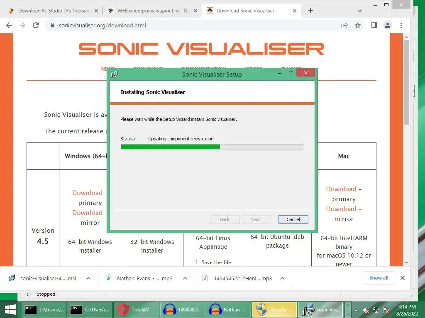The width and height of the screenshot is (425, 318).
Task: Switch to the WEB мастерская wapinet.ru tab
Action: point(153,11)
